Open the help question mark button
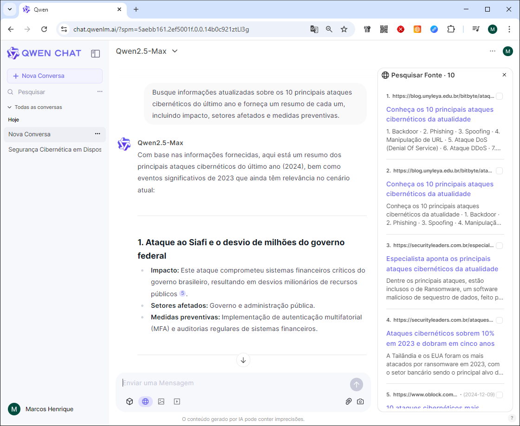520x426 pixels. [512, 418]
